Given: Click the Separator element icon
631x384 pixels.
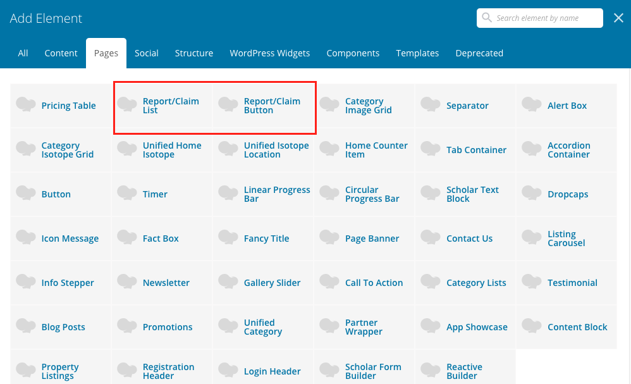Looking at the screenshot, I should click(x=431, y=105).
